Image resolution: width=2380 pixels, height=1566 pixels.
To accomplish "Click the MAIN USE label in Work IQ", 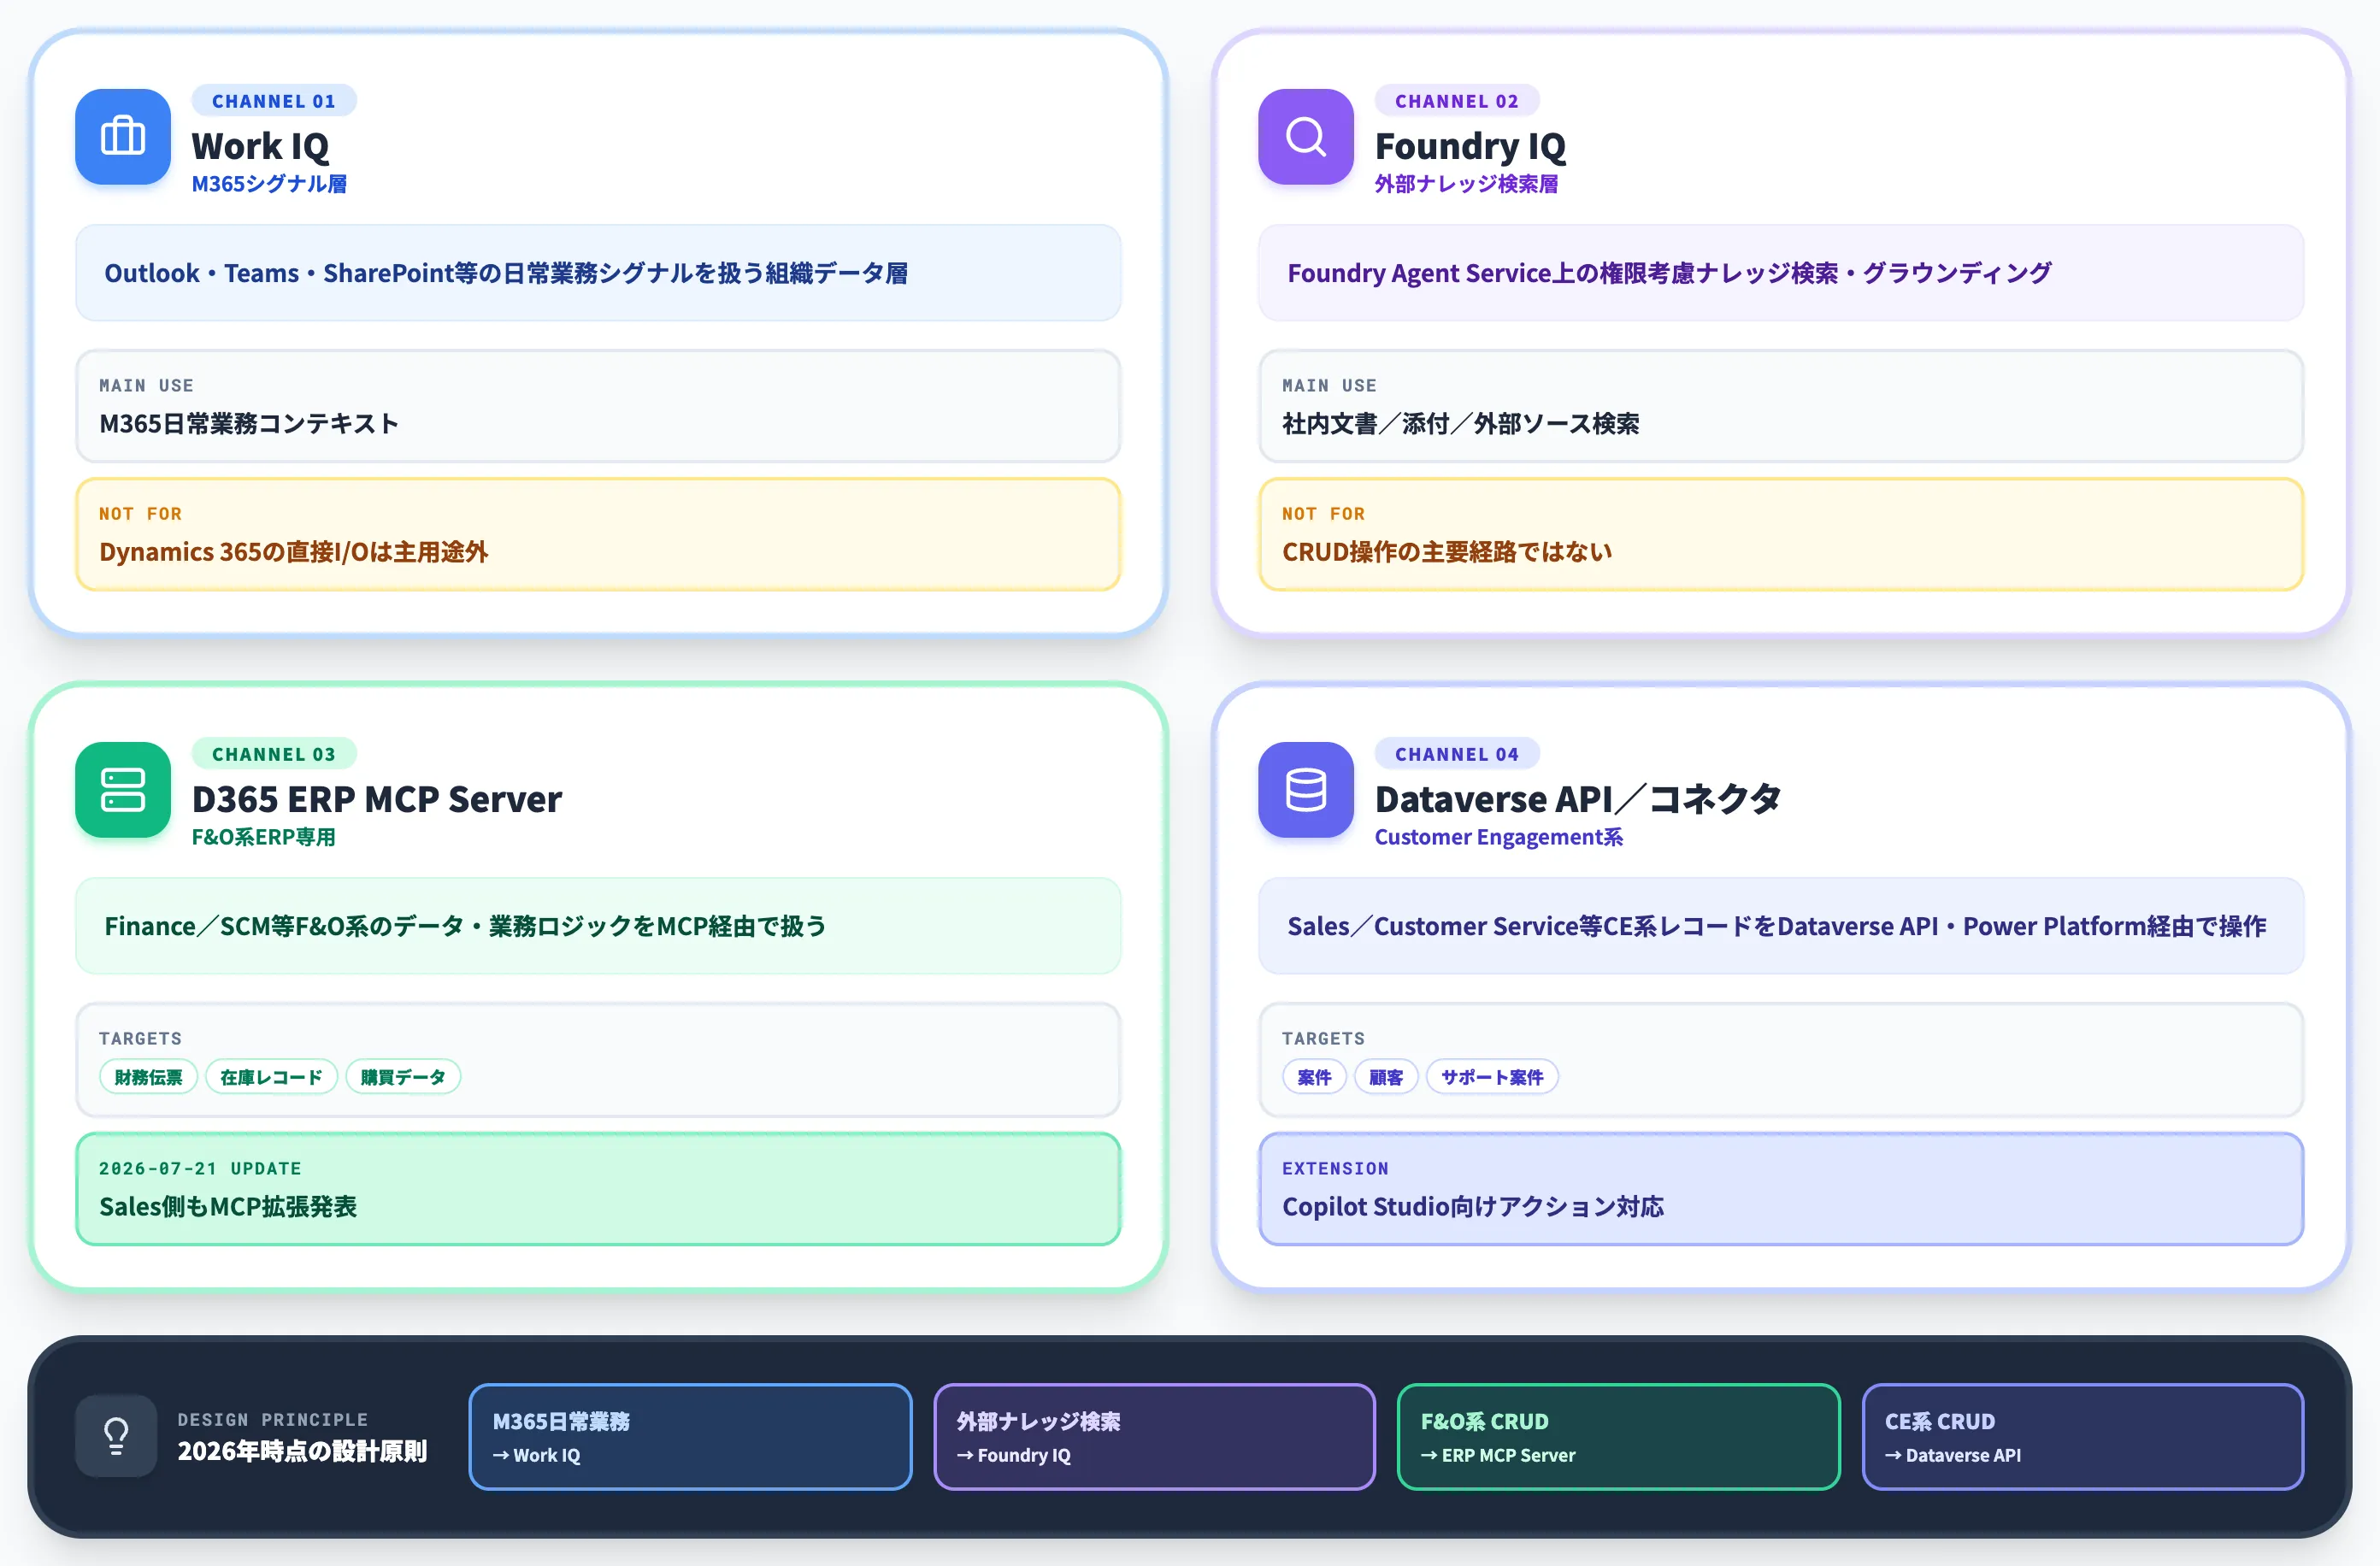I will (x=146, y=385).
